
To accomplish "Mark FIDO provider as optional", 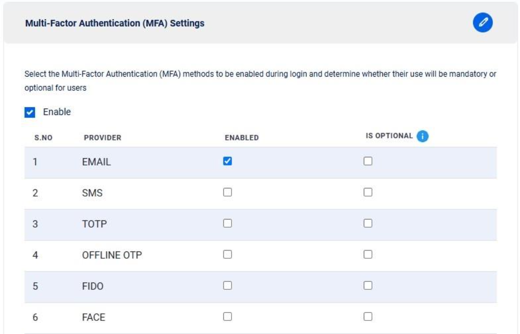I will coord(368,286).
